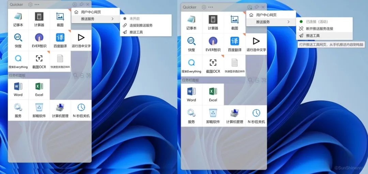Open 搜索Everything in the right Quicker panel
The image size is (368, 174).
click(191, 66)
